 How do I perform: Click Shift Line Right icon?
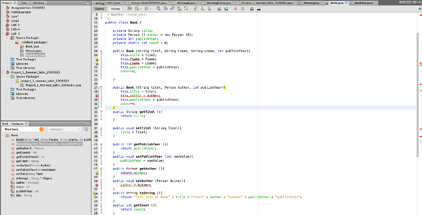226,9
